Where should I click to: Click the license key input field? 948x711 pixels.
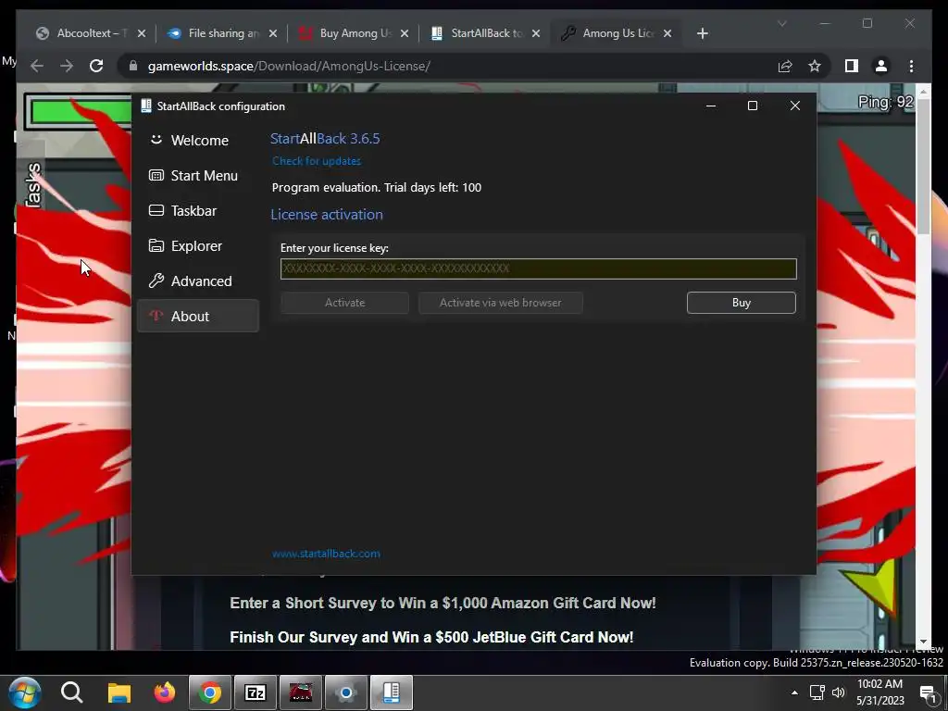(538, 268)
